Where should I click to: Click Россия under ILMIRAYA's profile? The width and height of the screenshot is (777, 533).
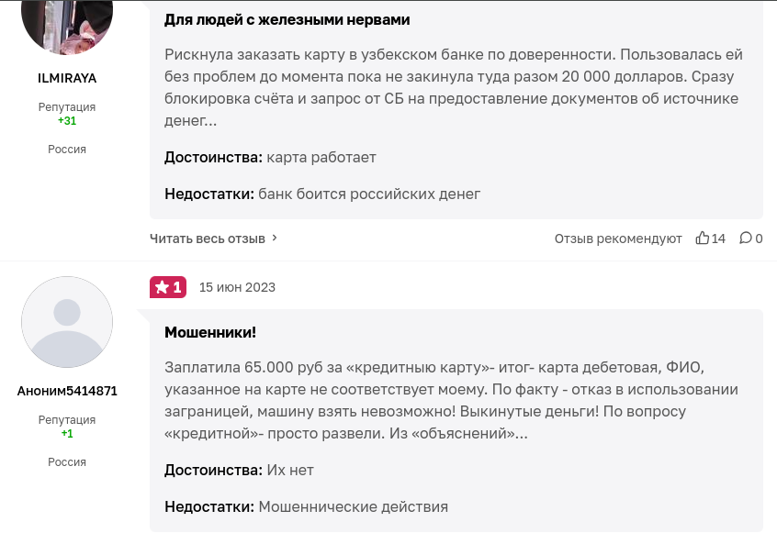pyautogui.click(x=67, y=150)
